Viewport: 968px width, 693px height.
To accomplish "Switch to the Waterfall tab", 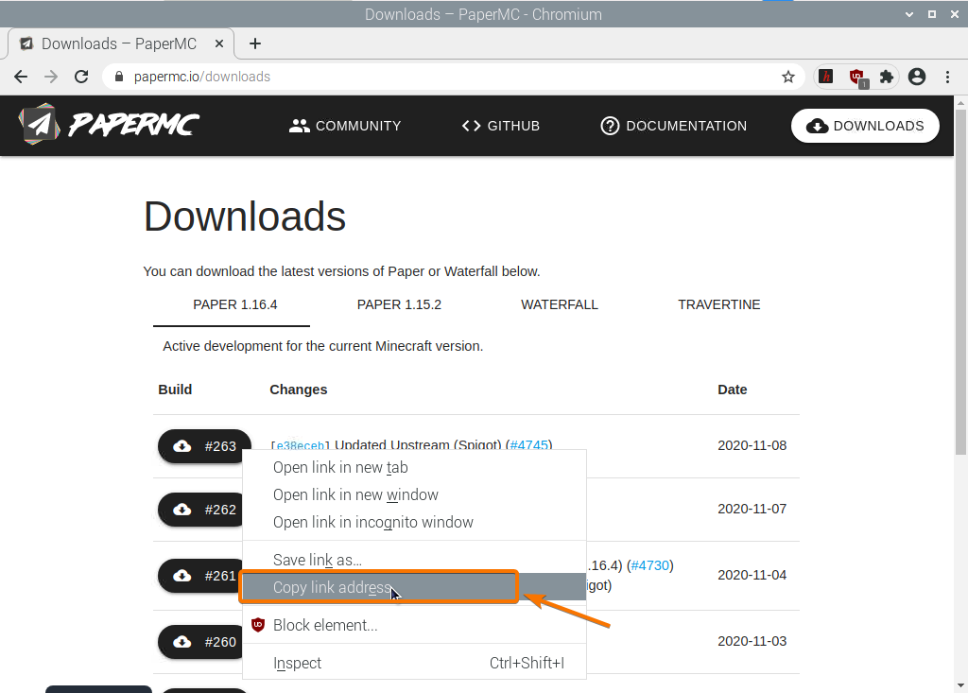I will 560,305.
